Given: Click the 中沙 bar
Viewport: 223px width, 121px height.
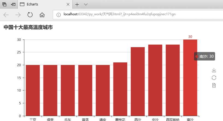Looking at the screenshot, I should [155, 80].
